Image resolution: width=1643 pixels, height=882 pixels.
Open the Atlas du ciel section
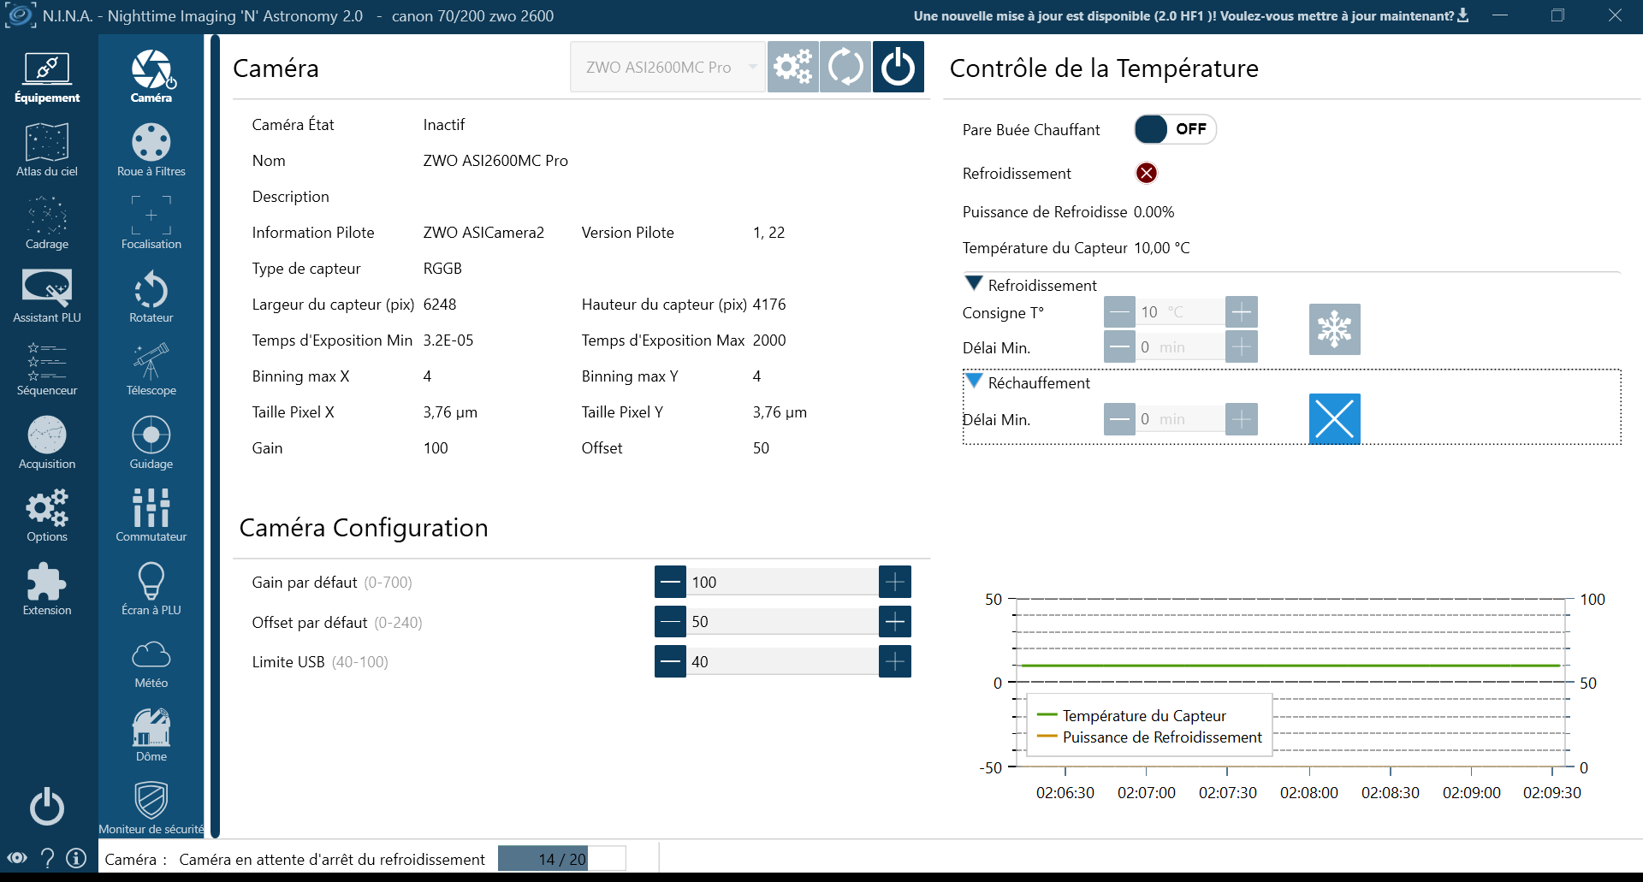tap(47, 150)
